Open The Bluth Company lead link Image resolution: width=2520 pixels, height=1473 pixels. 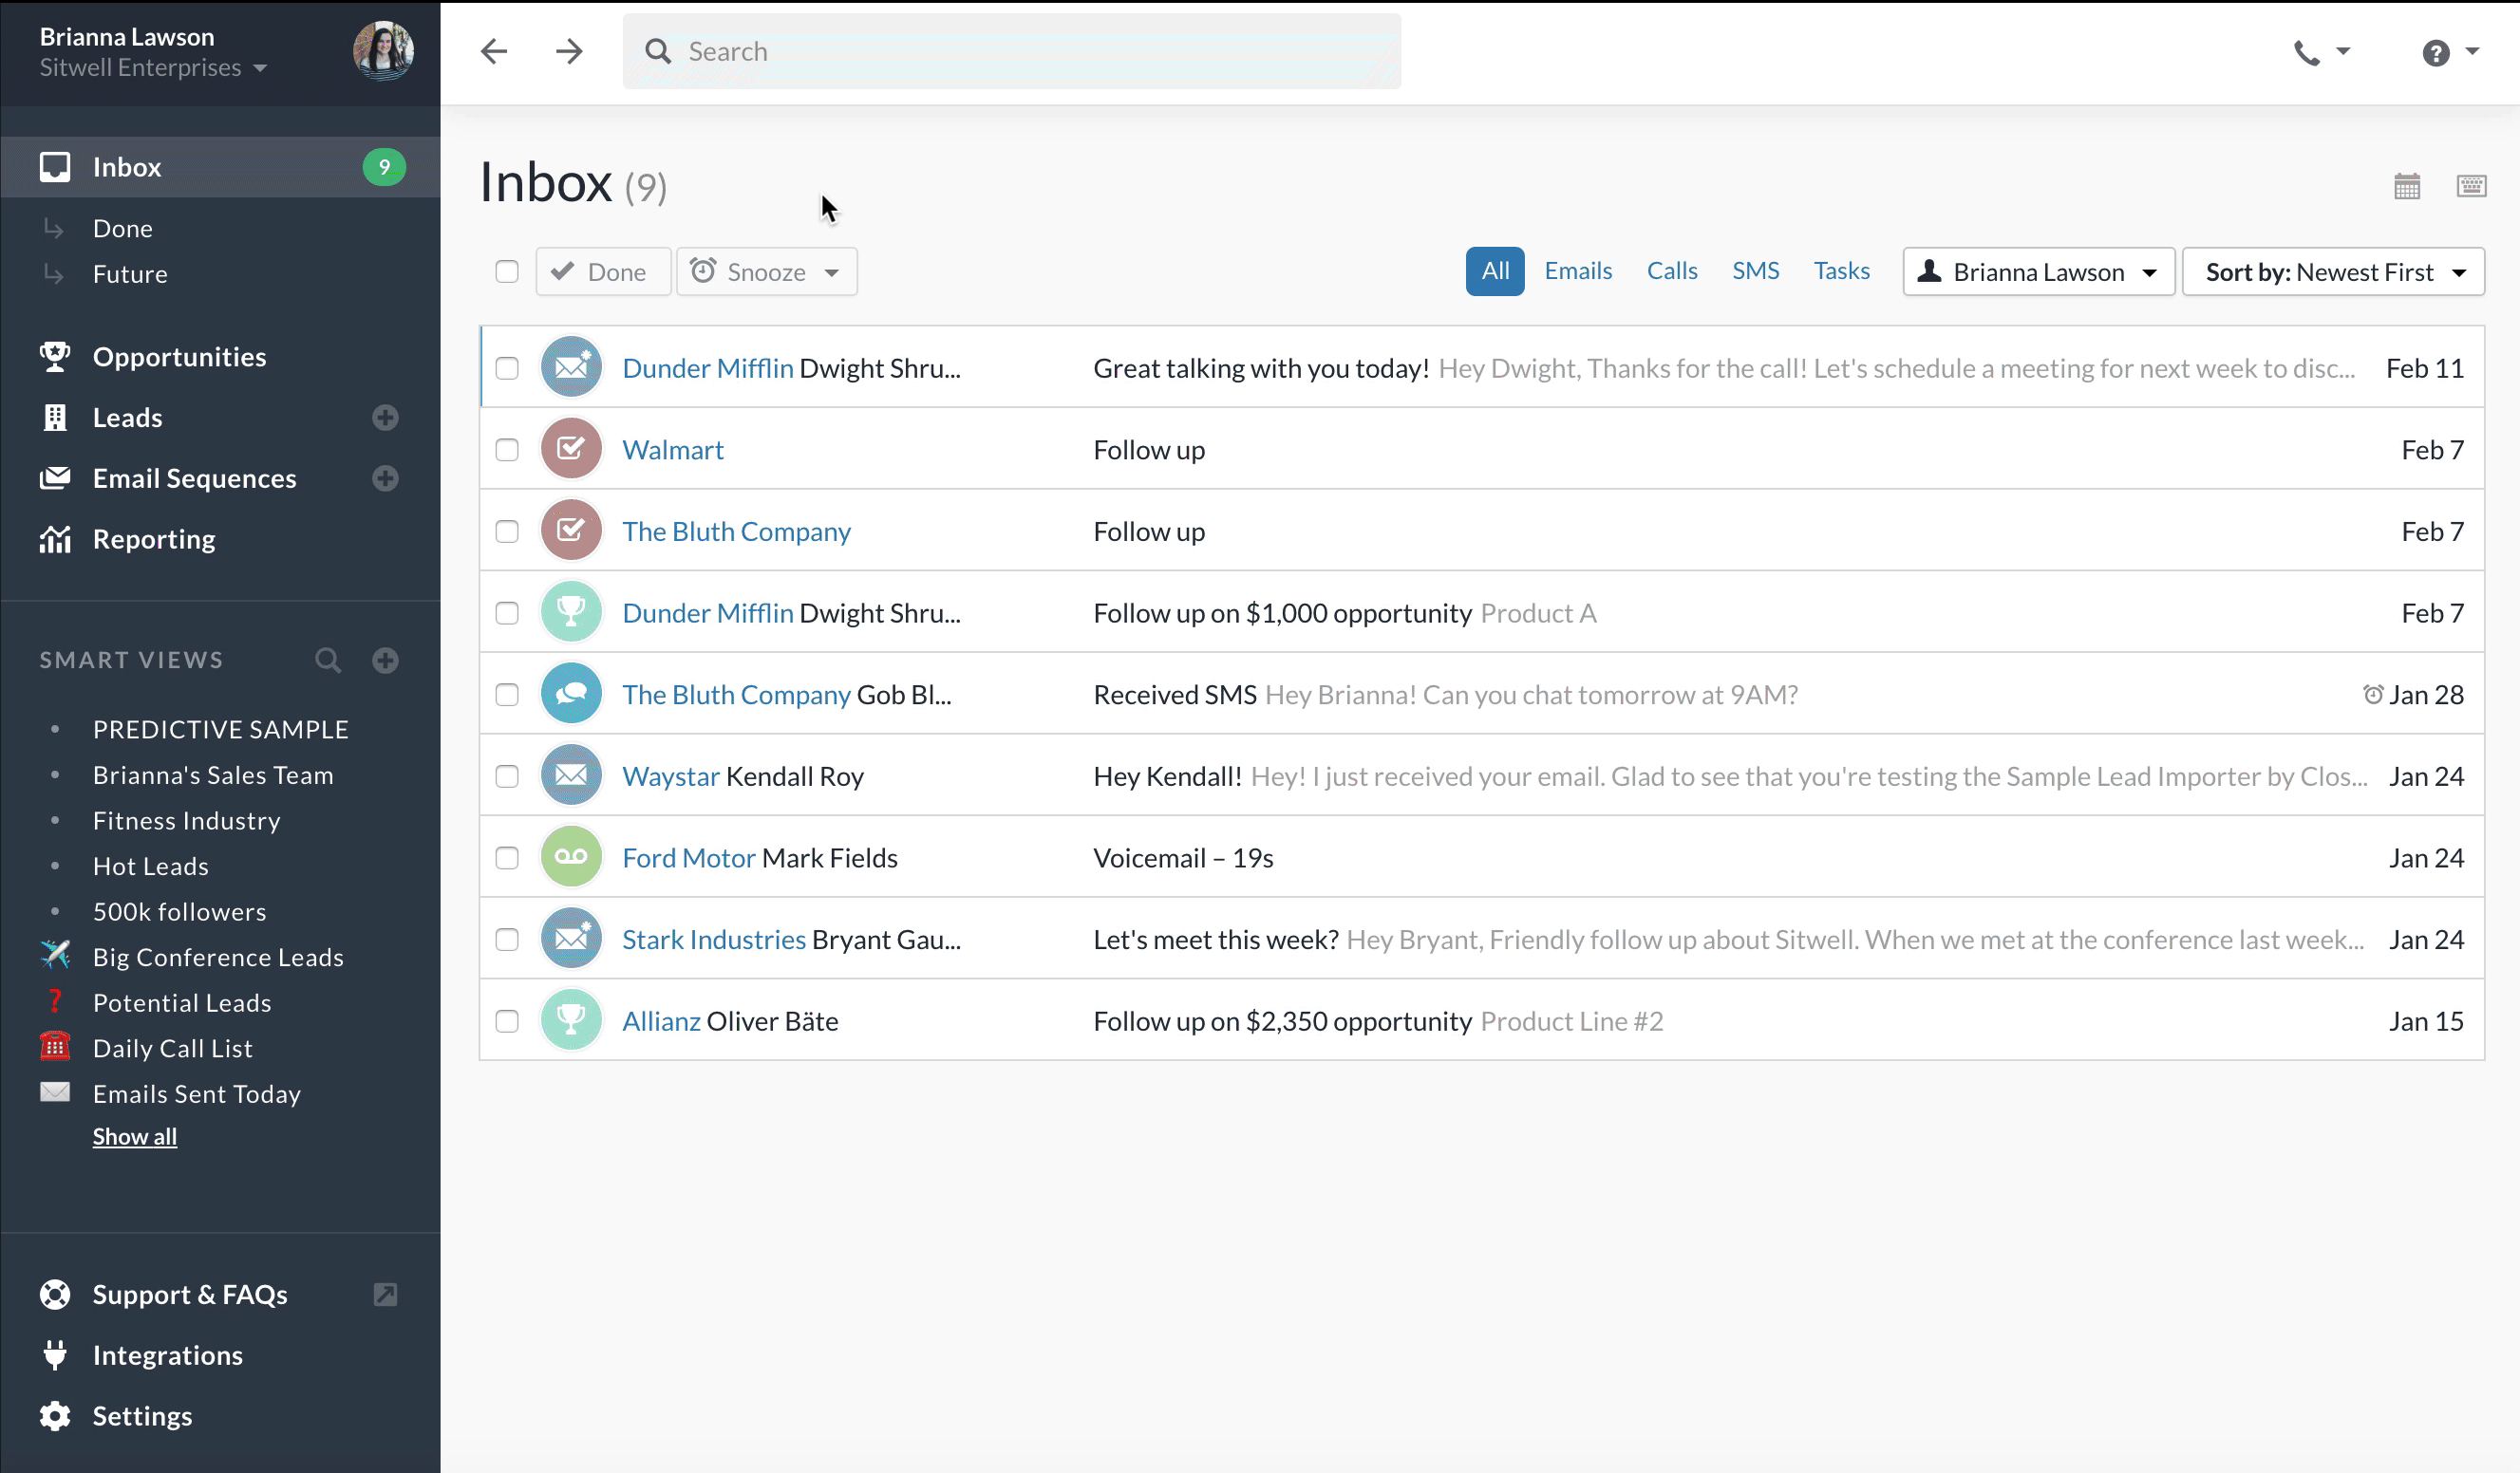pos(736,531)
